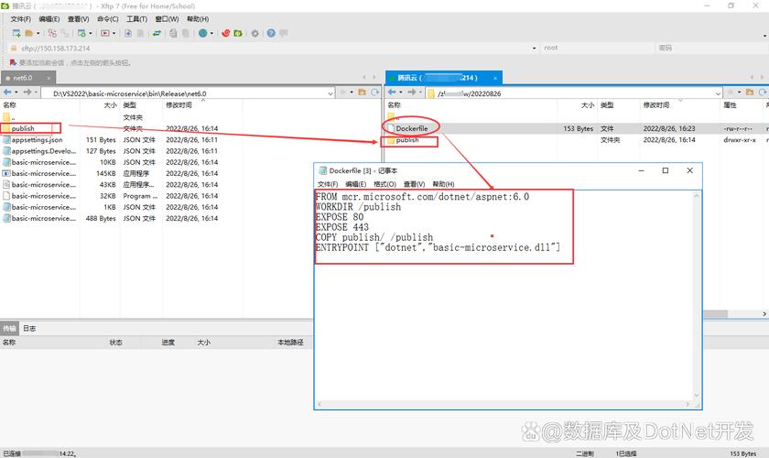This screenshot has width=769, height=458.
Task: Open the dropdown arrow next to globe icon
Action: [x=211, y=33]
